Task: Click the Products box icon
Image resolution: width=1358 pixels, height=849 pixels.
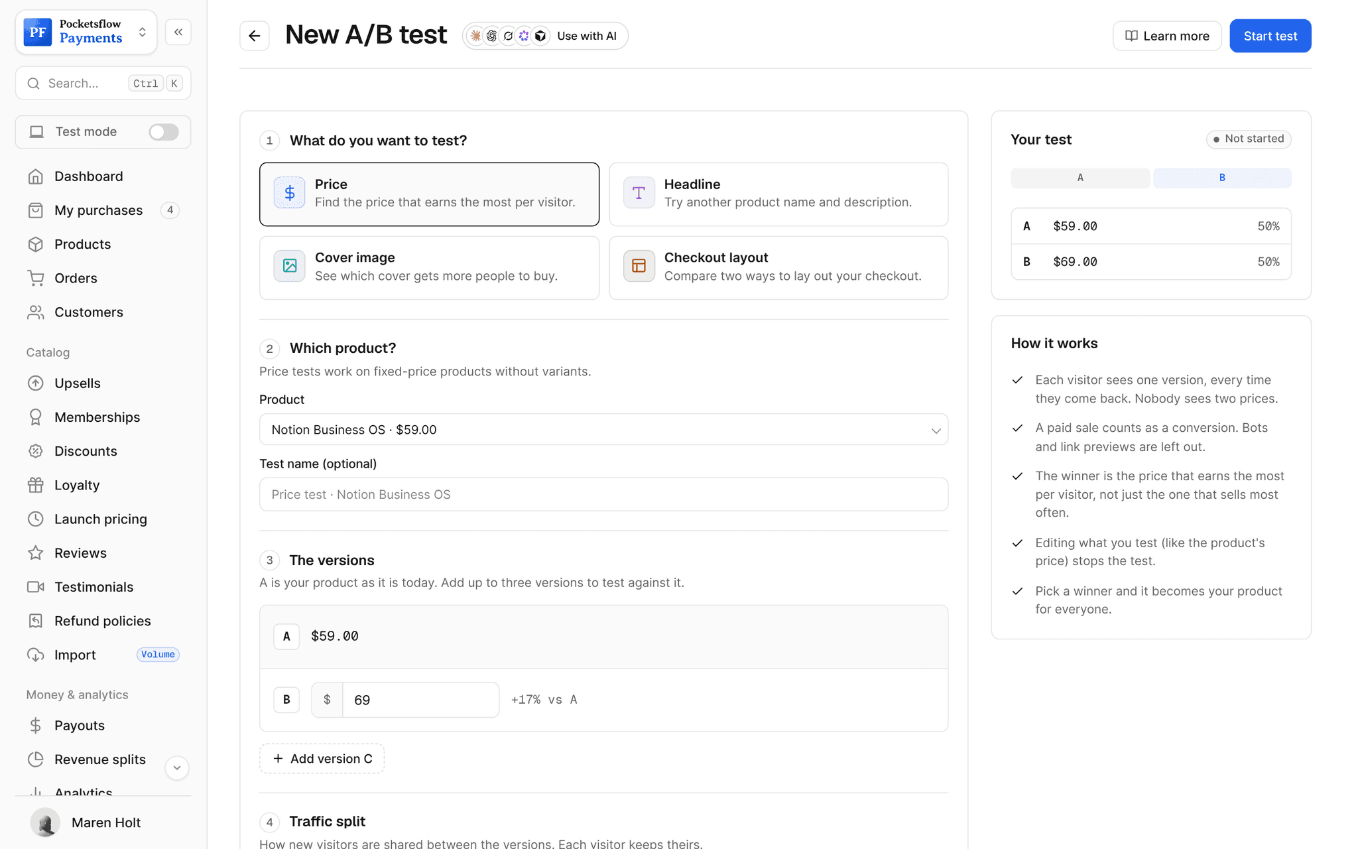Action: (x=36, y=244)
